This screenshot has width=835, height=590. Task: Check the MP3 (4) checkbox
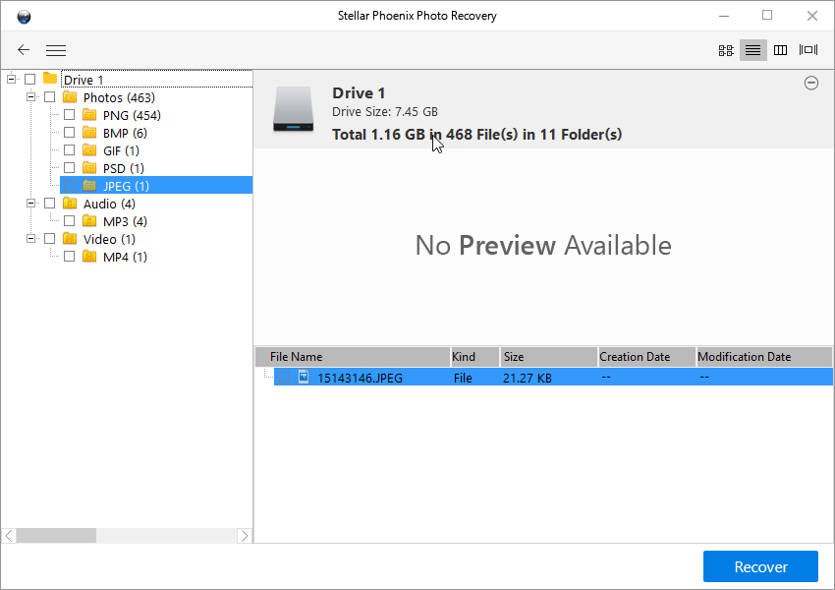pos(69,220)
